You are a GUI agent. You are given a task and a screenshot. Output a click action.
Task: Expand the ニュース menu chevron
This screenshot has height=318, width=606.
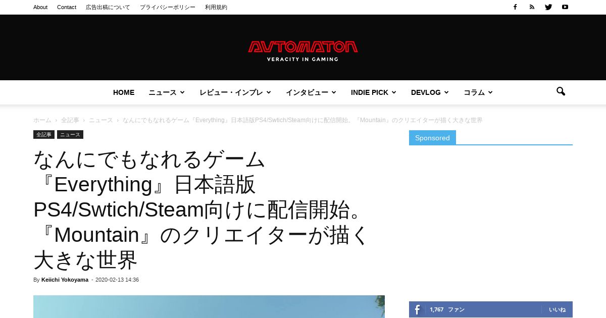pyautogui.click(x=182, y=92)
